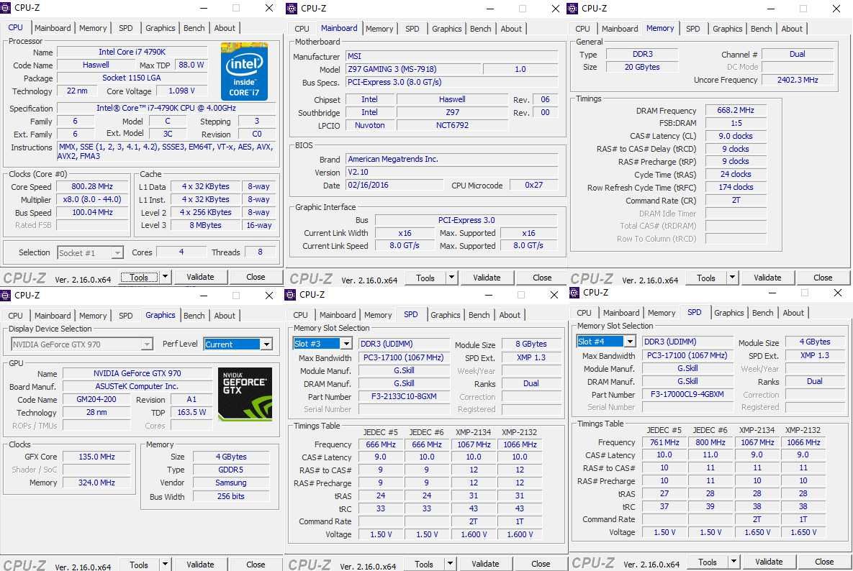Click Validate in the CPU window
853x571 pixels.
200,277
